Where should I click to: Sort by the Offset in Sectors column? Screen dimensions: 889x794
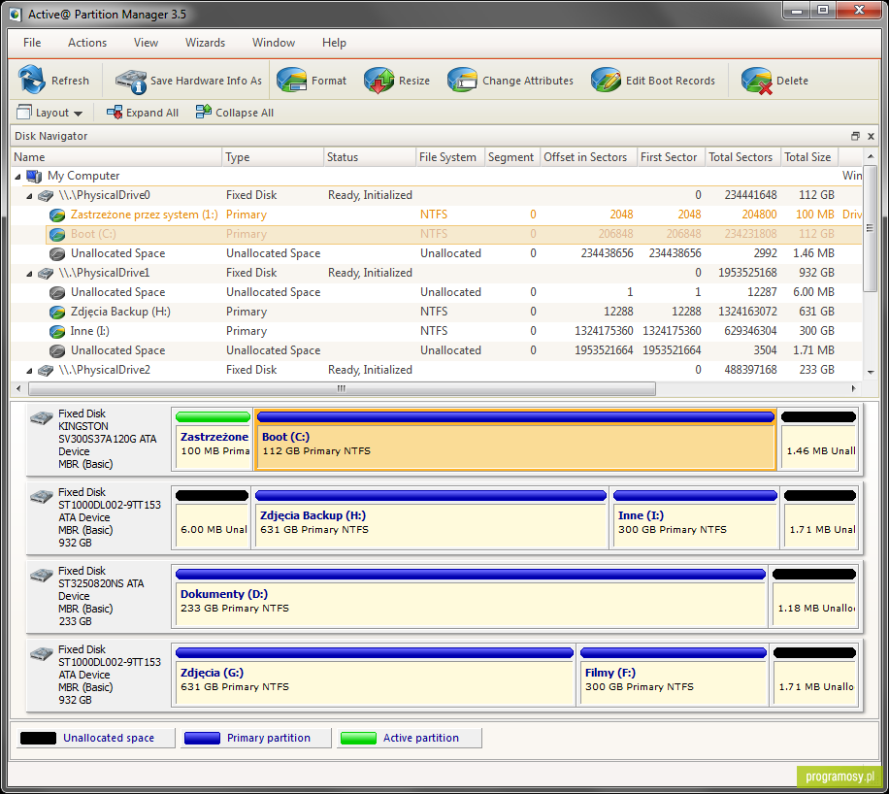tap(588, 157)
